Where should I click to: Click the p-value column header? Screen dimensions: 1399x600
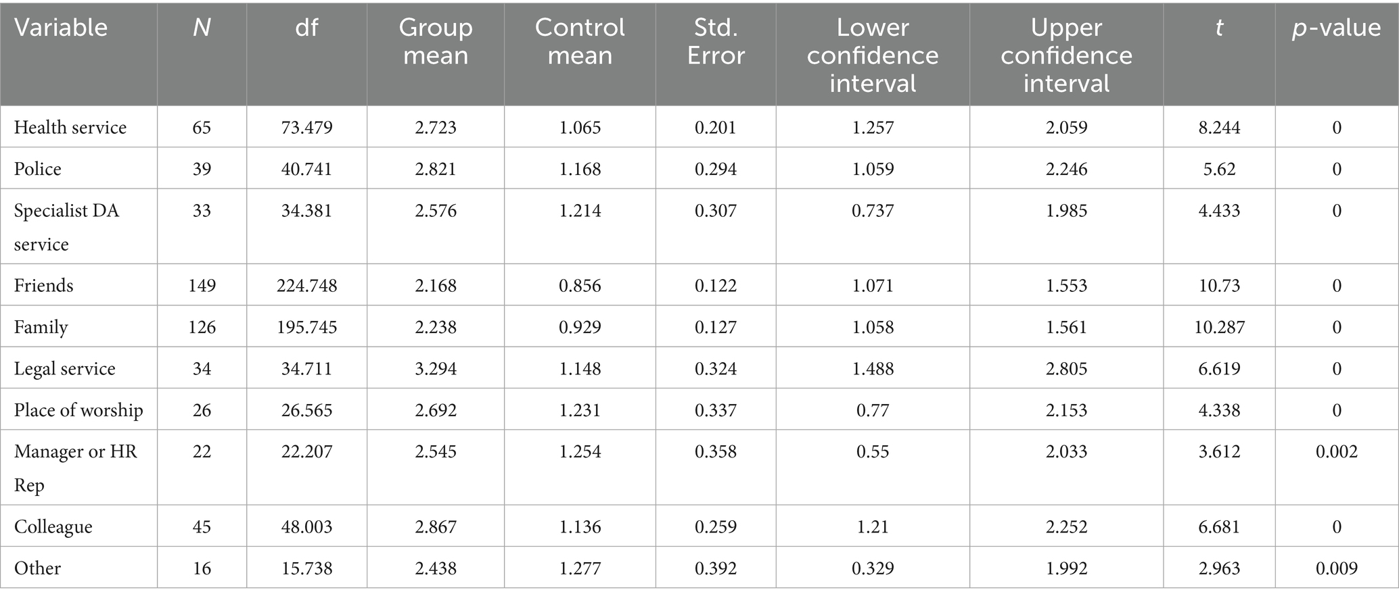pos(1336,28)
